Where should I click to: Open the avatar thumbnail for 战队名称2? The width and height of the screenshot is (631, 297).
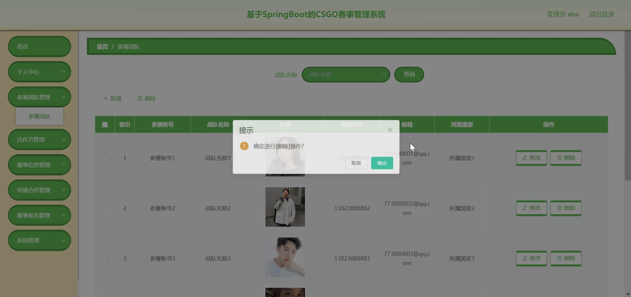point(285,207)
